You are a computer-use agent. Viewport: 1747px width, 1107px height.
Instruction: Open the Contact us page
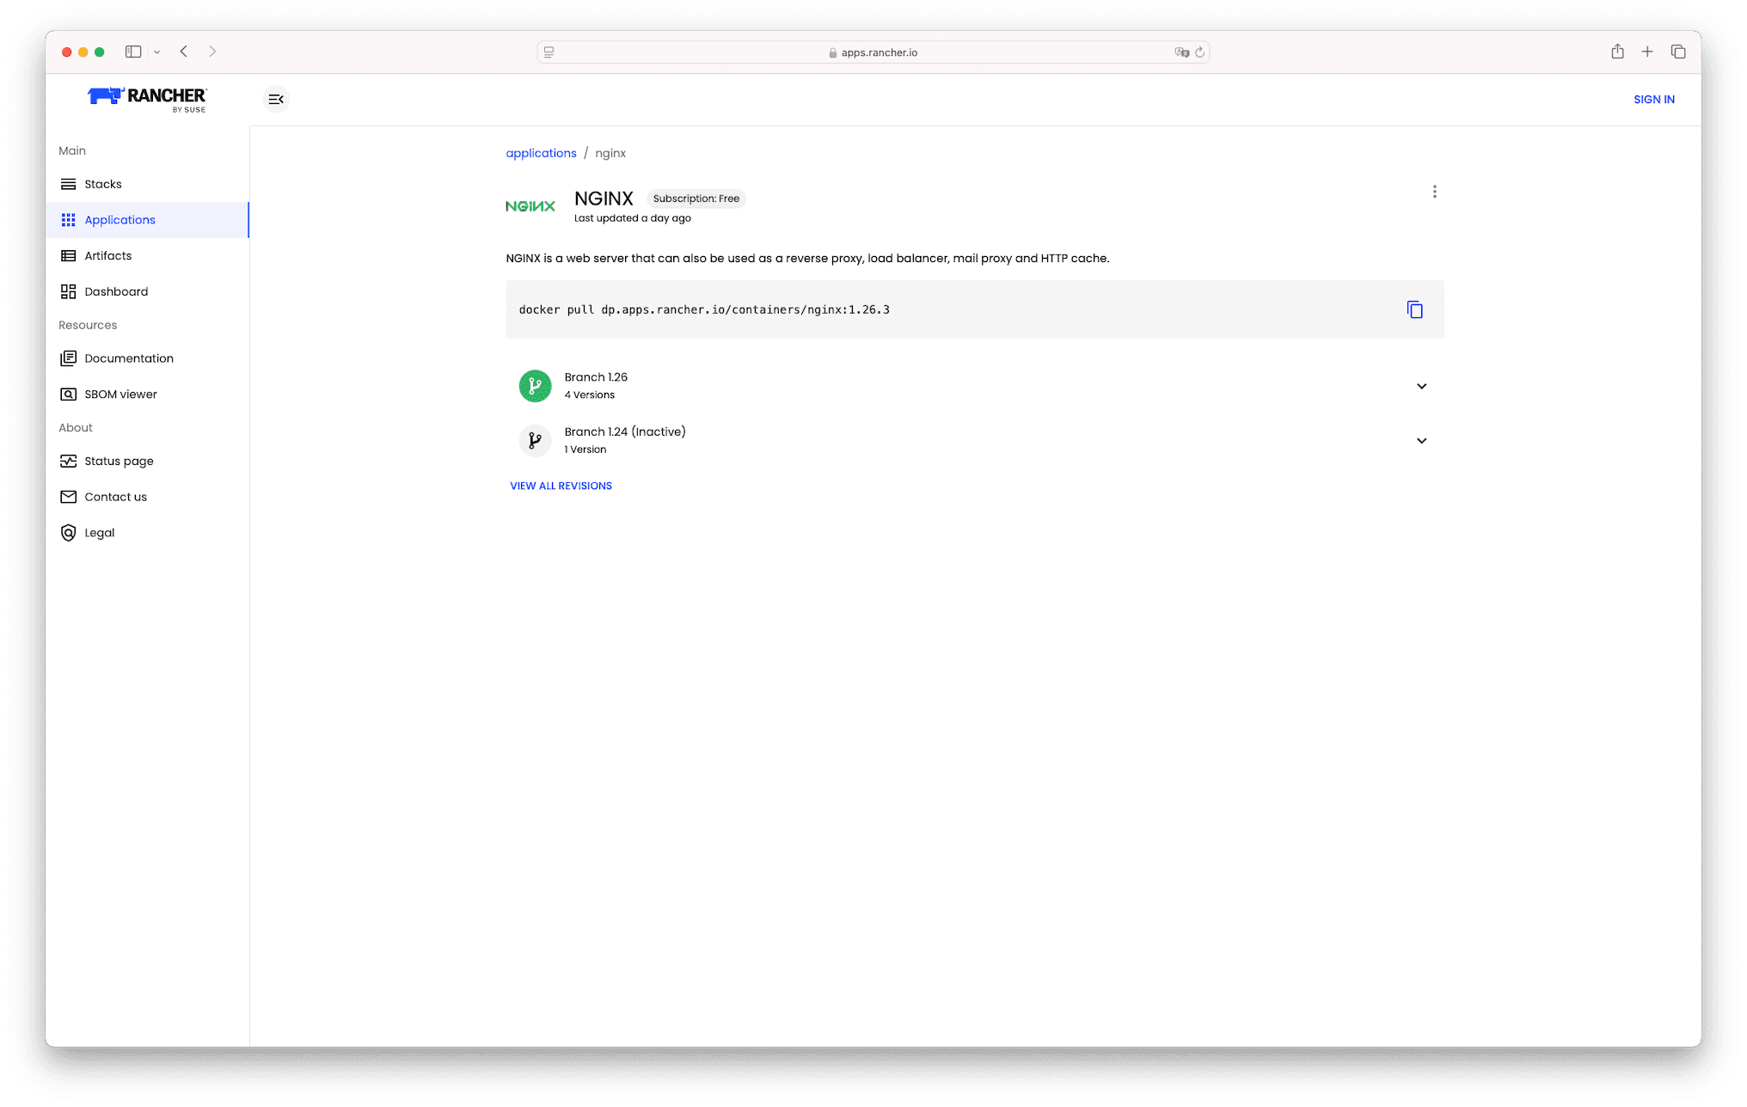[115, 497]
